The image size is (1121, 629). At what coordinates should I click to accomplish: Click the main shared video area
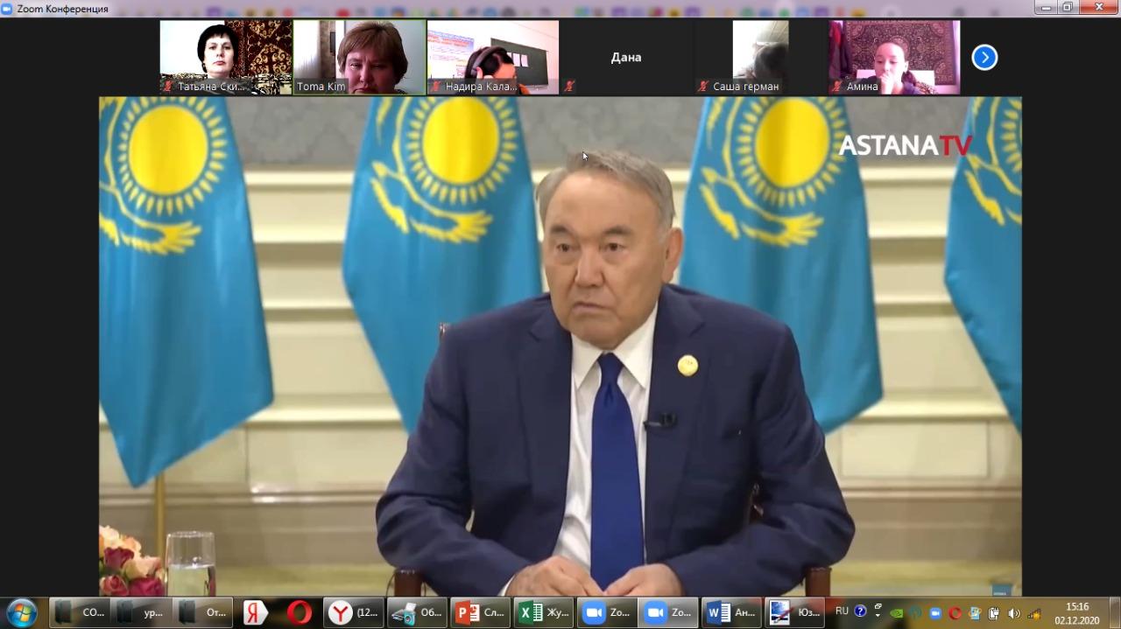click(x=560, y=346)
